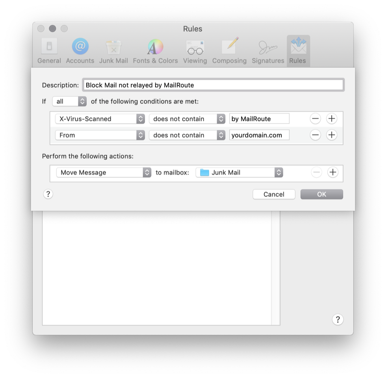Click the dark window control button
This screenshot has height=378, width=386.
click(52, 28)
